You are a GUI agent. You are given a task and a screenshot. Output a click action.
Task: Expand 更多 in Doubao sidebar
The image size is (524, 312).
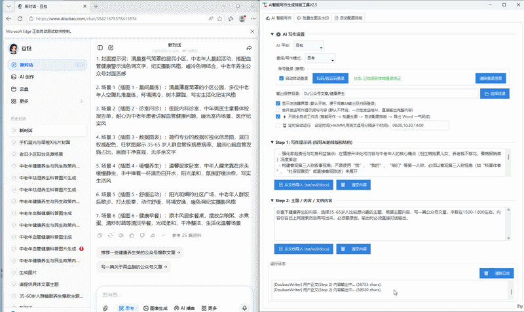coord(47,101)
